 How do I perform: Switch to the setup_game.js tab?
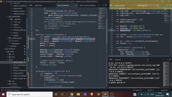point(142,5)
